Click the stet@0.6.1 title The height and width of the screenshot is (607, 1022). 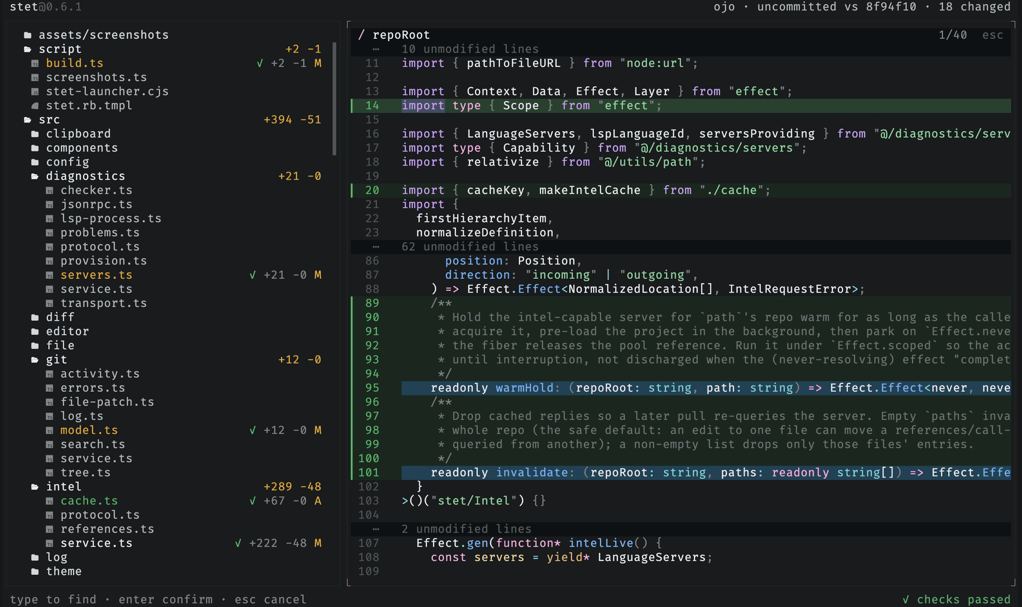[x=46, y=7]
